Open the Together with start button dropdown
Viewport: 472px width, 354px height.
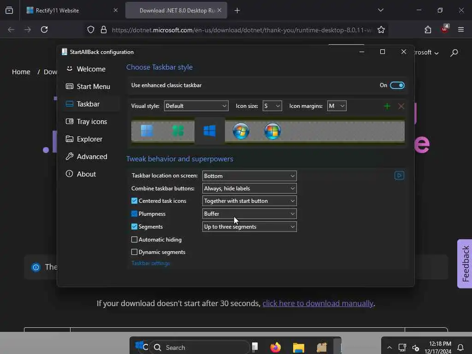pyautogui.click(x=249, y=201)
